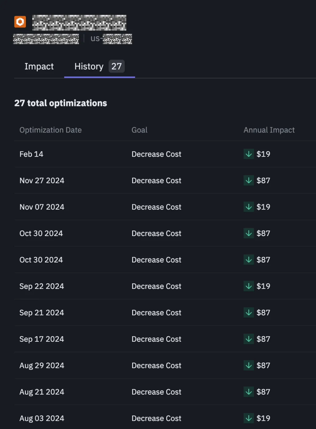Open the Feb 14 optimization entry
The width and height of the screenshot is (316, 429).
(x=31, y=154)
